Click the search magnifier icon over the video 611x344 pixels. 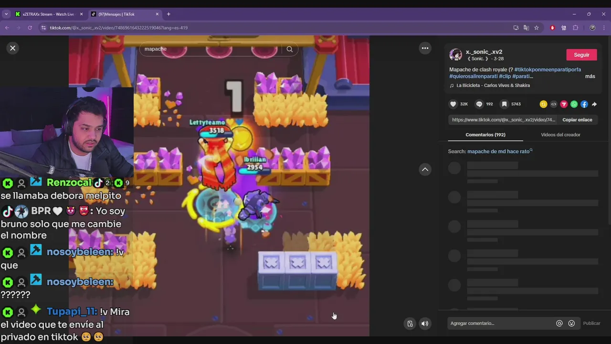click(x=289, y=49)
